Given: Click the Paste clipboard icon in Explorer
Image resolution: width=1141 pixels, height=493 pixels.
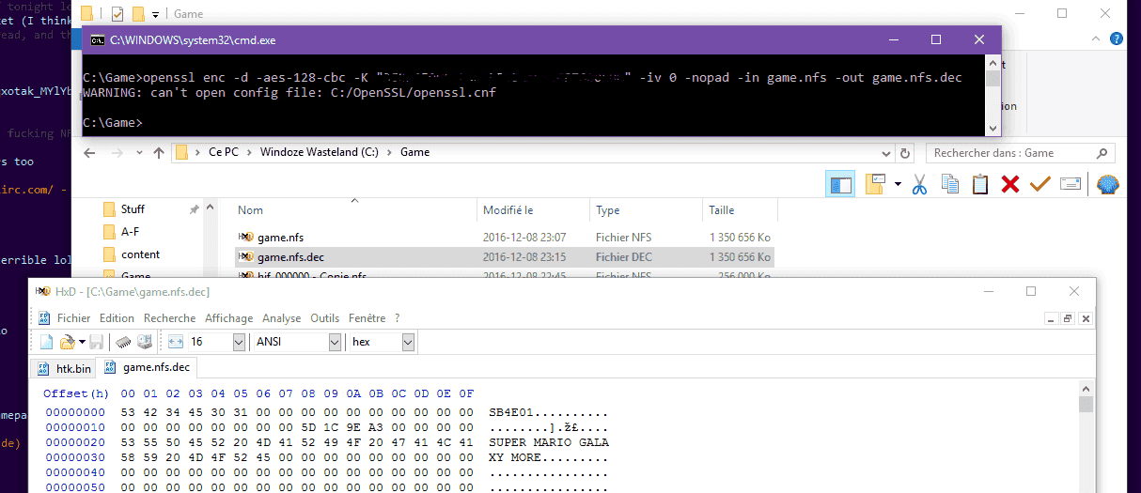Looking at the screenshot, I should [980, 184].
